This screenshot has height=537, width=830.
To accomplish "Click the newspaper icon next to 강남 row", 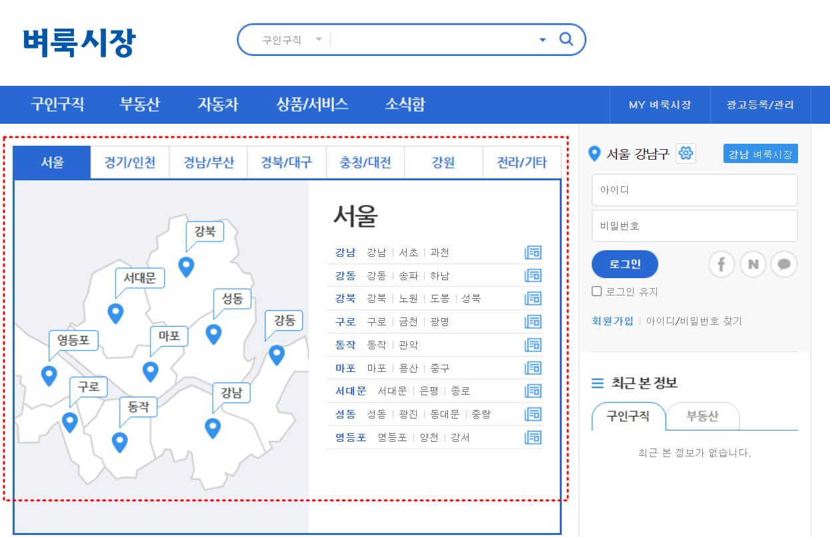I will [532, 252].
